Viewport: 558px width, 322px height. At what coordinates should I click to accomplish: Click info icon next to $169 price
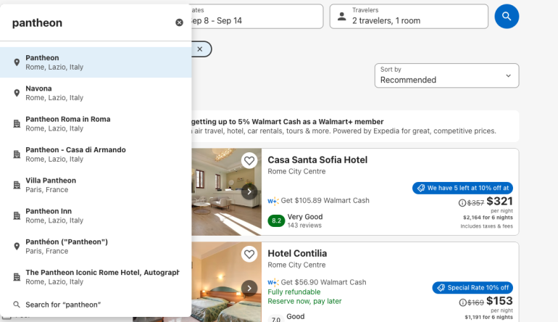(462, 302)
